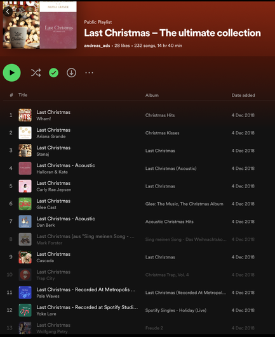Viewport: 275px width, 337px height.
Task: Open album Last Christmas (Recorded At Metropol...
Action: [x=186, y=293]
